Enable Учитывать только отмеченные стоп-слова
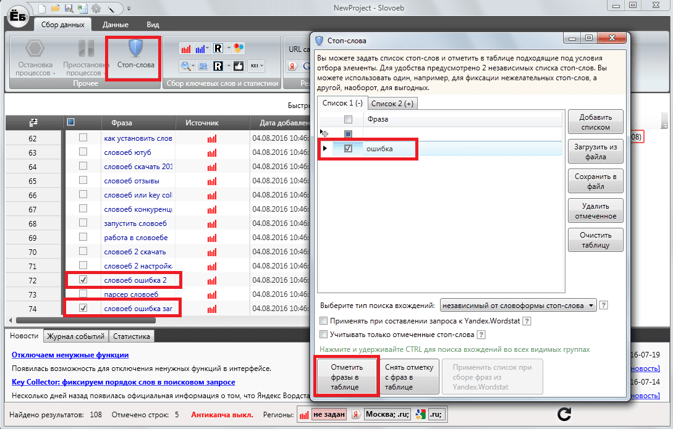Image resolution: width=673 pixels, height=429 pixels. click(324, 335)
